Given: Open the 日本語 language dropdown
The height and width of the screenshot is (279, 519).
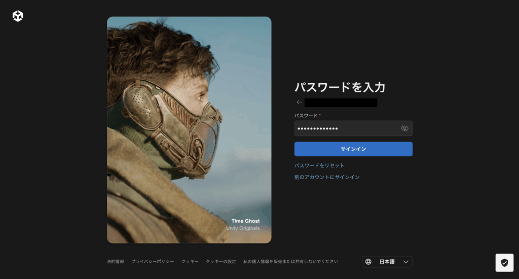Looking at the screenshot, I should coord(387,262).
